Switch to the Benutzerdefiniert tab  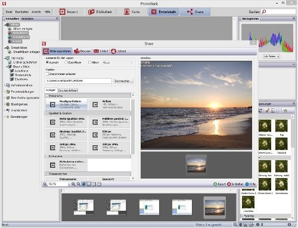point(68,90)
